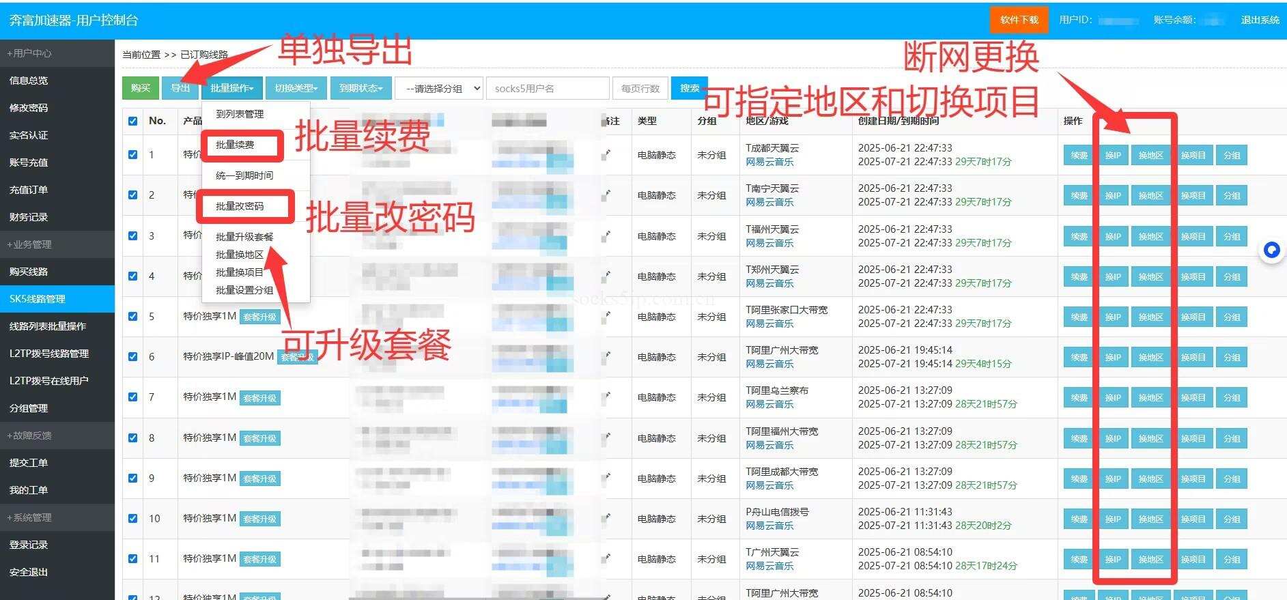
Task: Choose 批量换项目 from the batch menu
Action: click(240, 272)
